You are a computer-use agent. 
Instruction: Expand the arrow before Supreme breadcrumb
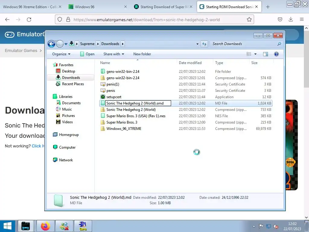77,44
